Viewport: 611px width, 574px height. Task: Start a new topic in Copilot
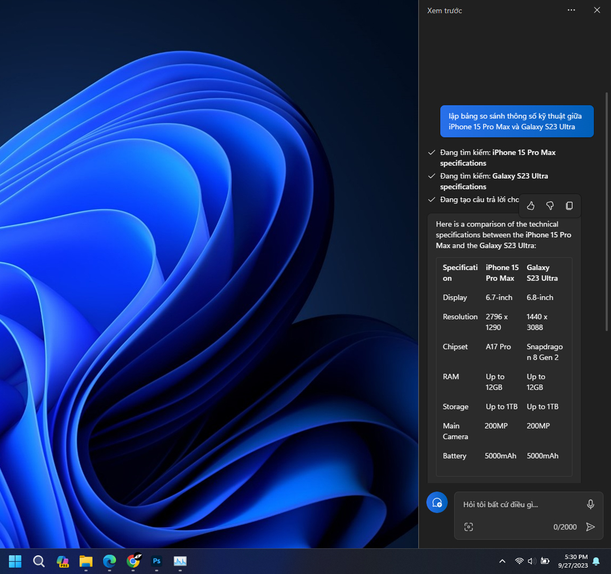click(437, 503)
